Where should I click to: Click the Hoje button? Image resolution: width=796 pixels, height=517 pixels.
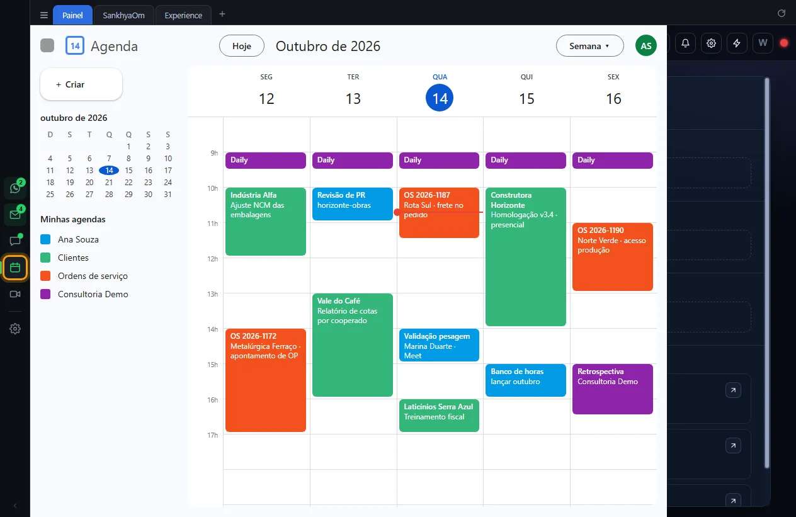tap(242, 46)
